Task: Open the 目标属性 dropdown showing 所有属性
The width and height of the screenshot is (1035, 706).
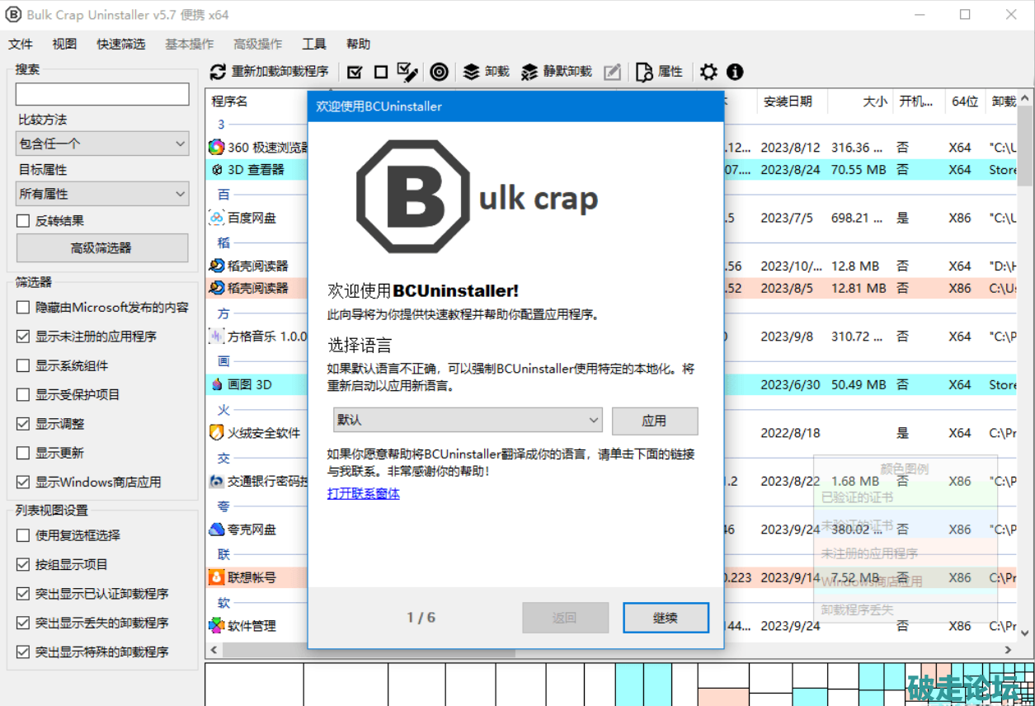Action: click(102, 195)
